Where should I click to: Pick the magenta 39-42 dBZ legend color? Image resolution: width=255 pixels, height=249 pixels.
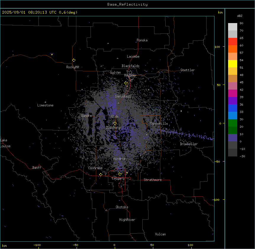coord(233,93)
